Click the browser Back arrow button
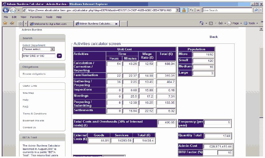Screen dimensions: 265x158 (x=6, y=10)
